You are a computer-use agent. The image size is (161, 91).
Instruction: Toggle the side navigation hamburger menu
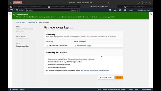[x=10, y=14]
